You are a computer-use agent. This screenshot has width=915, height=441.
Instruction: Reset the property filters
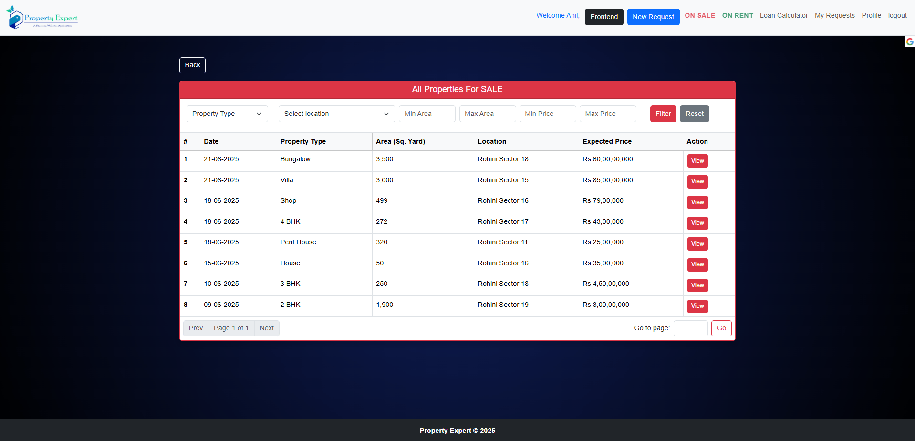point(694,114)
